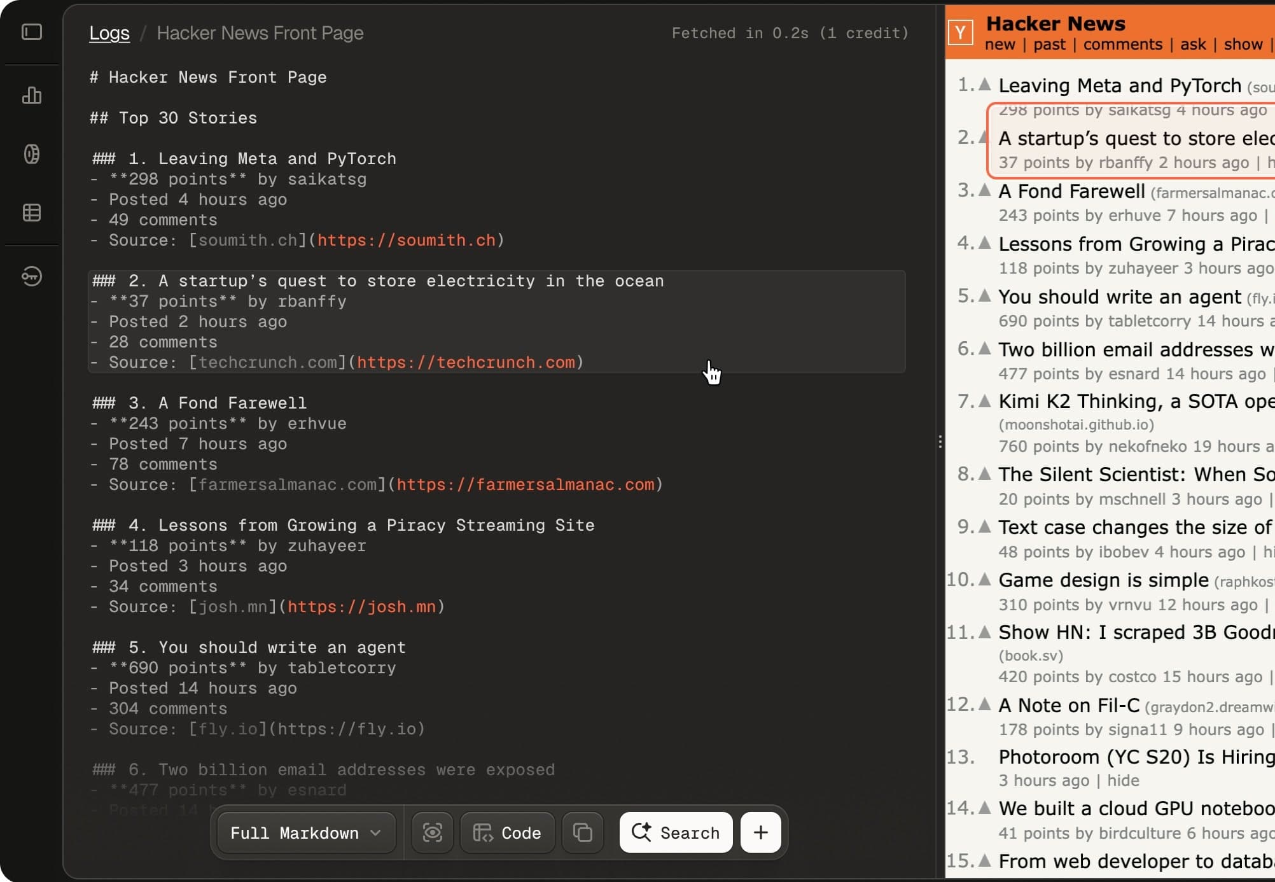Upvote story 11 Show HN scraped 3B
Image resolution: width=1275 pixels, height=882 pixels.
click(985, 632)
